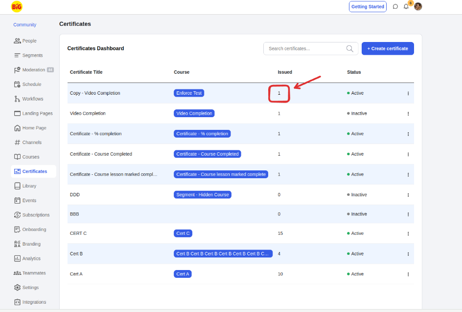Select the 'DDD' certificate title
Viewport: 462px width, 312px height.
click(x=75, y=195)
